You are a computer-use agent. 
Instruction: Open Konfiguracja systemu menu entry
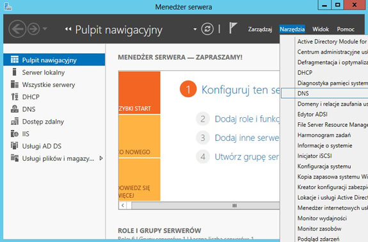[324, 166]
